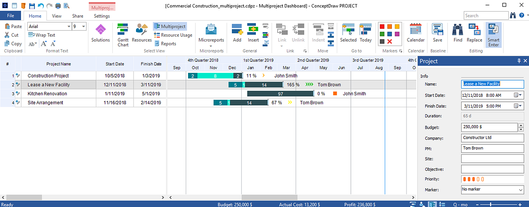Save the Baseline
The width and height of the screenshot is (529, 207).
click(x=438, y=33)
